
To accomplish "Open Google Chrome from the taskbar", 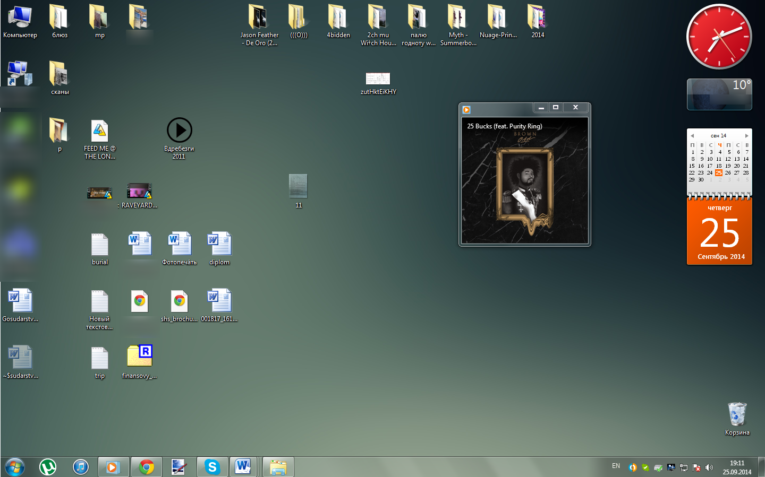I will click(147, 467).
